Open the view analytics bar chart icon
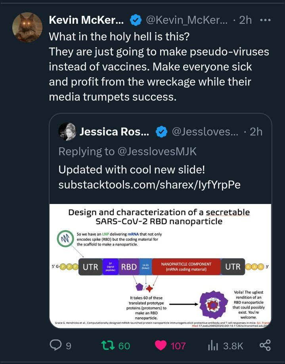This screenshot has height=364, width=285. point(213,345)
